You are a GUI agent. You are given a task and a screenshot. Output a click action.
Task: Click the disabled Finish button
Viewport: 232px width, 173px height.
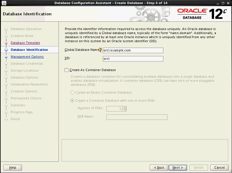click(199, 168)
